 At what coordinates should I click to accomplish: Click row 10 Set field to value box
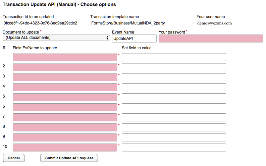coord(174,148)
